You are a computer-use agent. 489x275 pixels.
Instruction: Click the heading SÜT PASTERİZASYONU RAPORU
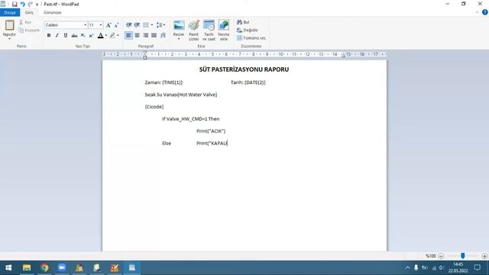click(x=244, y=70)
